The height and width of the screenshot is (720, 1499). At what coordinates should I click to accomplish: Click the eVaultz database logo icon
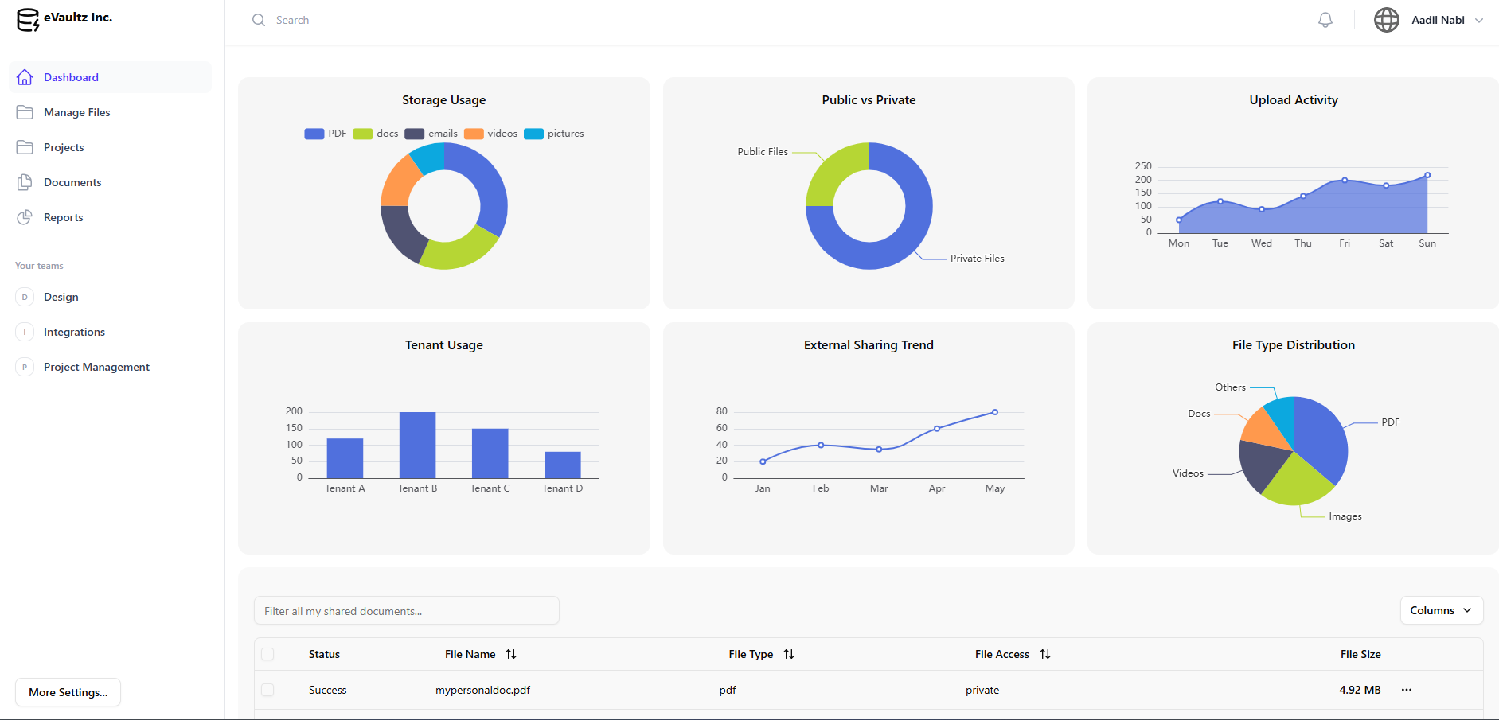click(x=28, y=20)
